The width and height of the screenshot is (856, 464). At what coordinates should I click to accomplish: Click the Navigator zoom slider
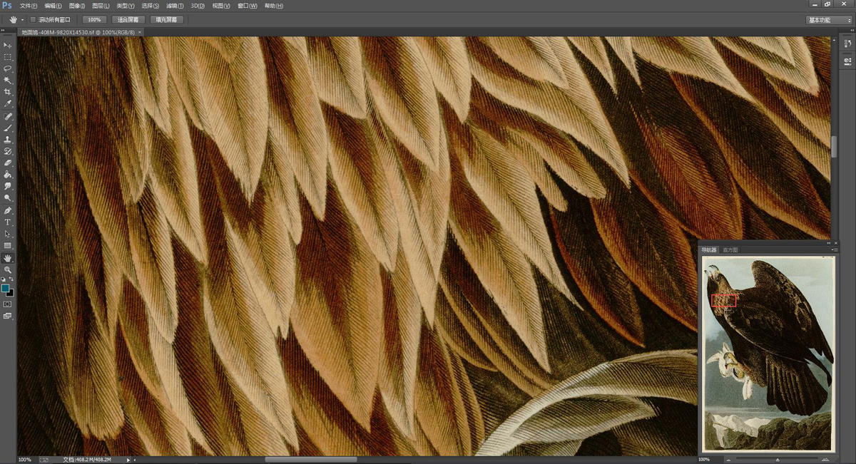778,460
